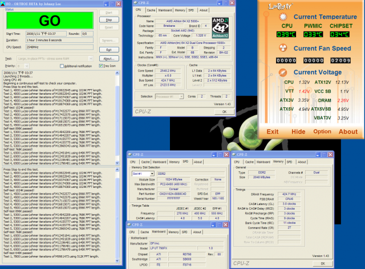Close the CPU-Z SPD window
Viewport: 365px width, 269px height.
coord(226,155)
